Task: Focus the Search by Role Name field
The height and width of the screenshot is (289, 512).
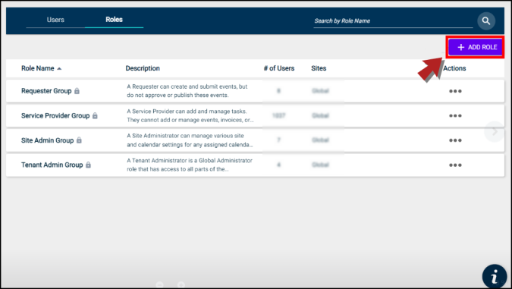Action: click(x=393, y=21)
